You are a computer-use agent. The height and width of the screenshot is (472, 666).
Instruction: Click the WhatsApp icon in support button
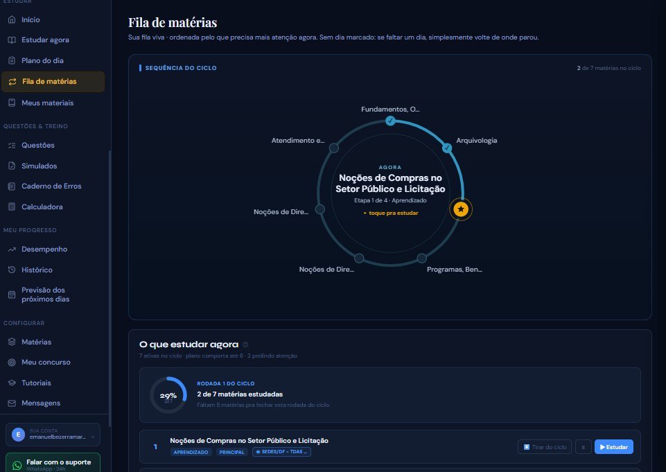17,466
